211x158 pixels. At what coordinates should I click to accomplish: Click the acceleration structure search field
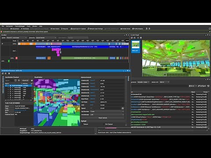tap(9, 80)
